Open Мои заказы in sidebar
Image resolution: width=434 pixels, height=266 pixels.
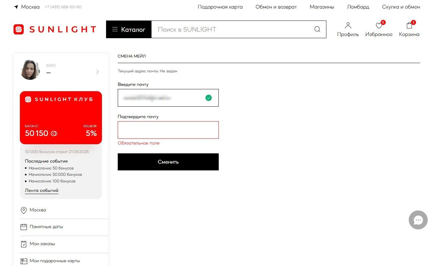(x=42, y=244)
